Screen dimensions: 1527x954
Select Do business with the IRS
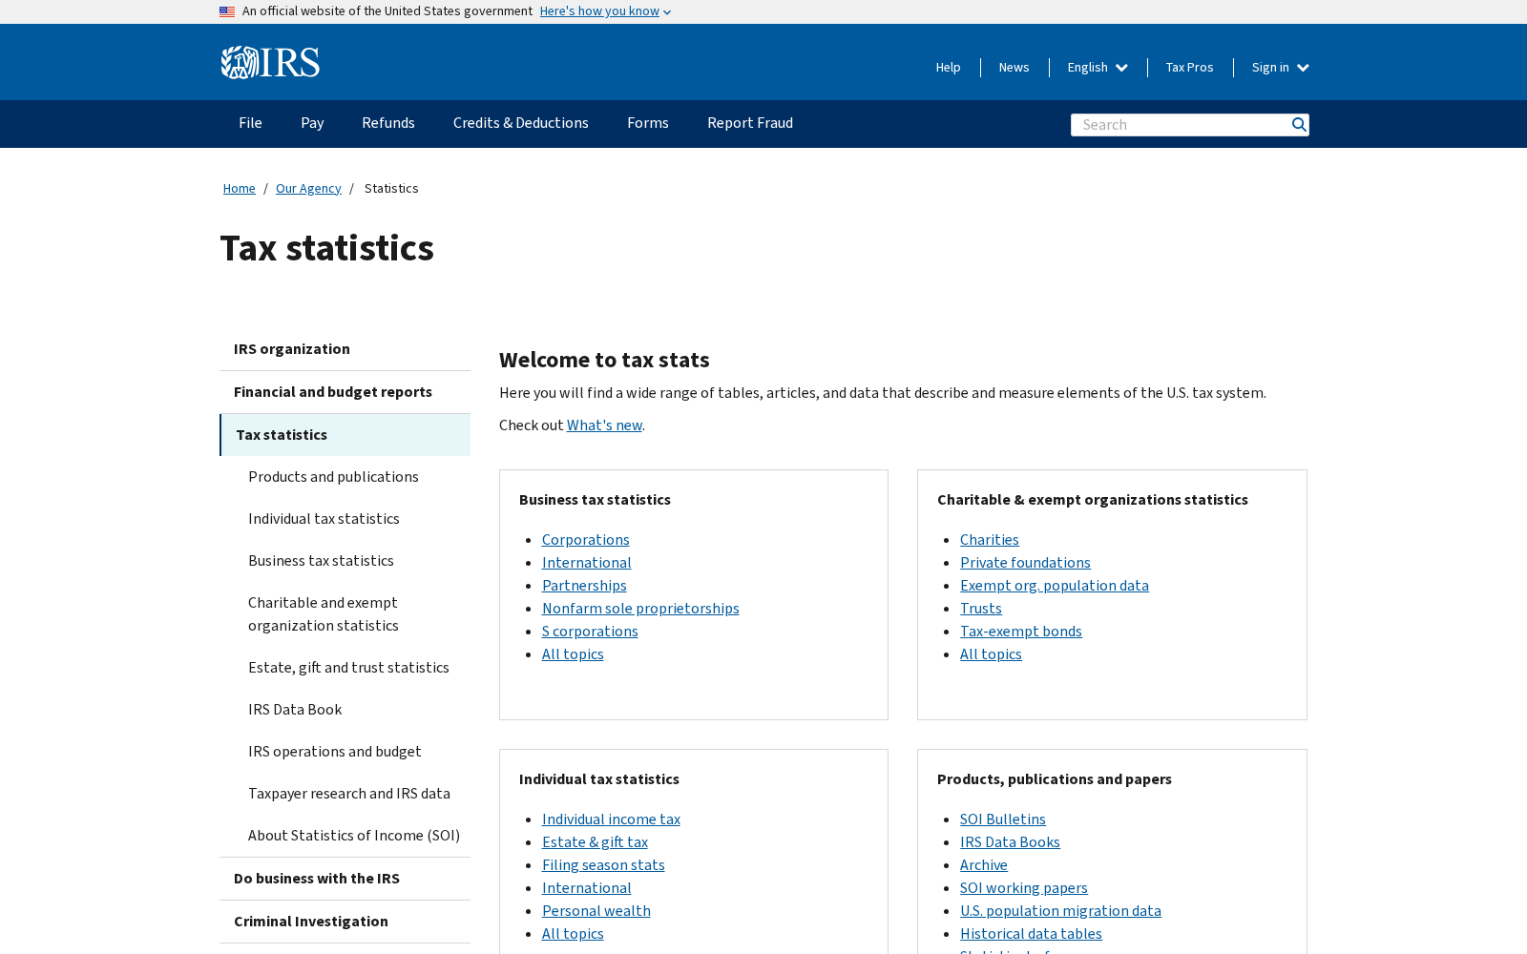click(345, 879)
